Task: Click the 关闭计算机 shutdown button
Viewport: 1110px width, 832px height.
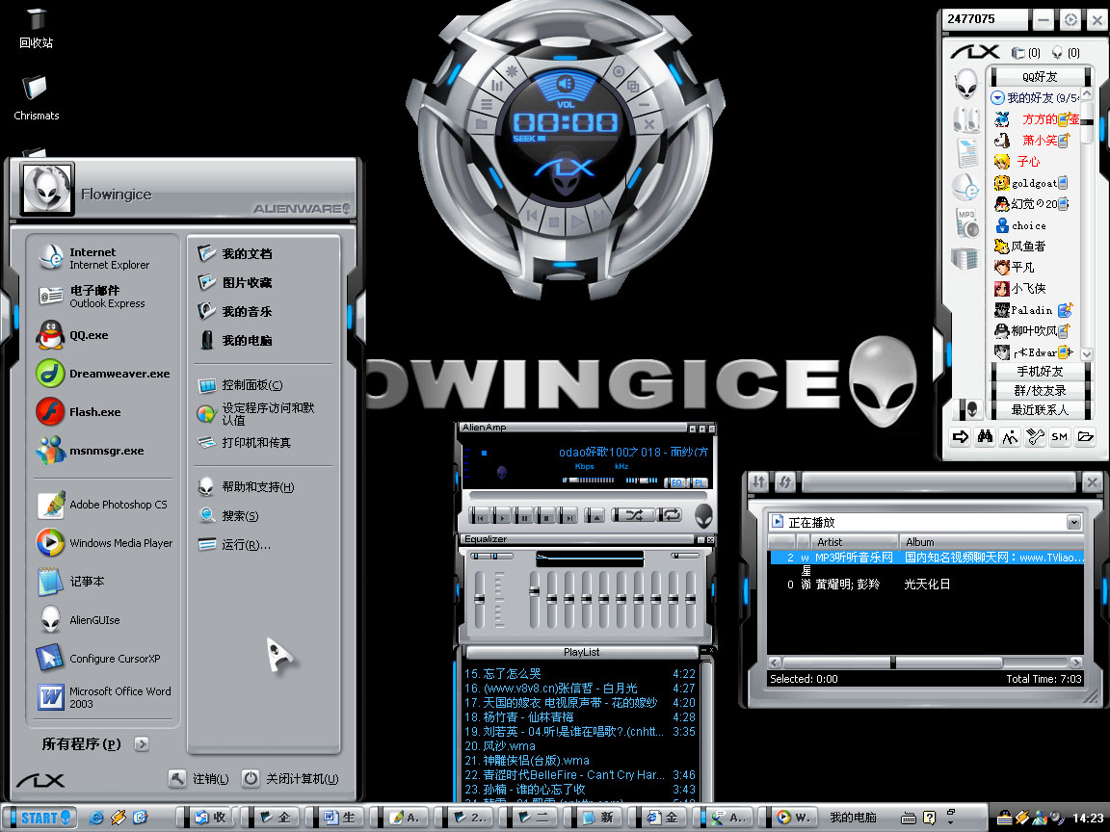Action: (x=290, y=778)
